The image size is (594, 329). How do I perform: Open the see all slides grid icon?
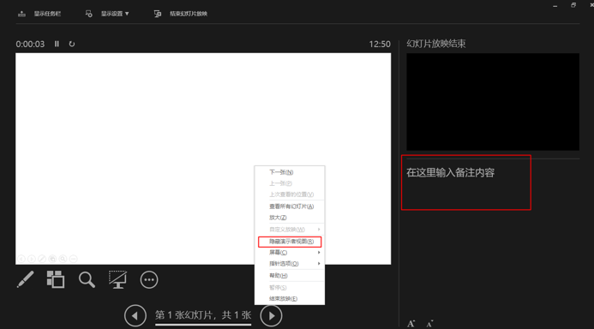click(x=56, y=280)
